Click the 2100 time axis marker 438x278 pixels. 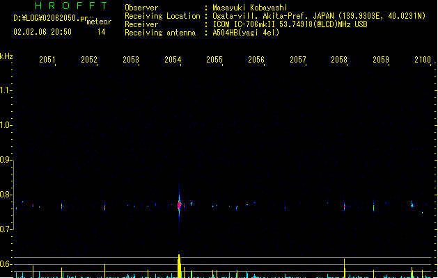[x=423, y=60]
